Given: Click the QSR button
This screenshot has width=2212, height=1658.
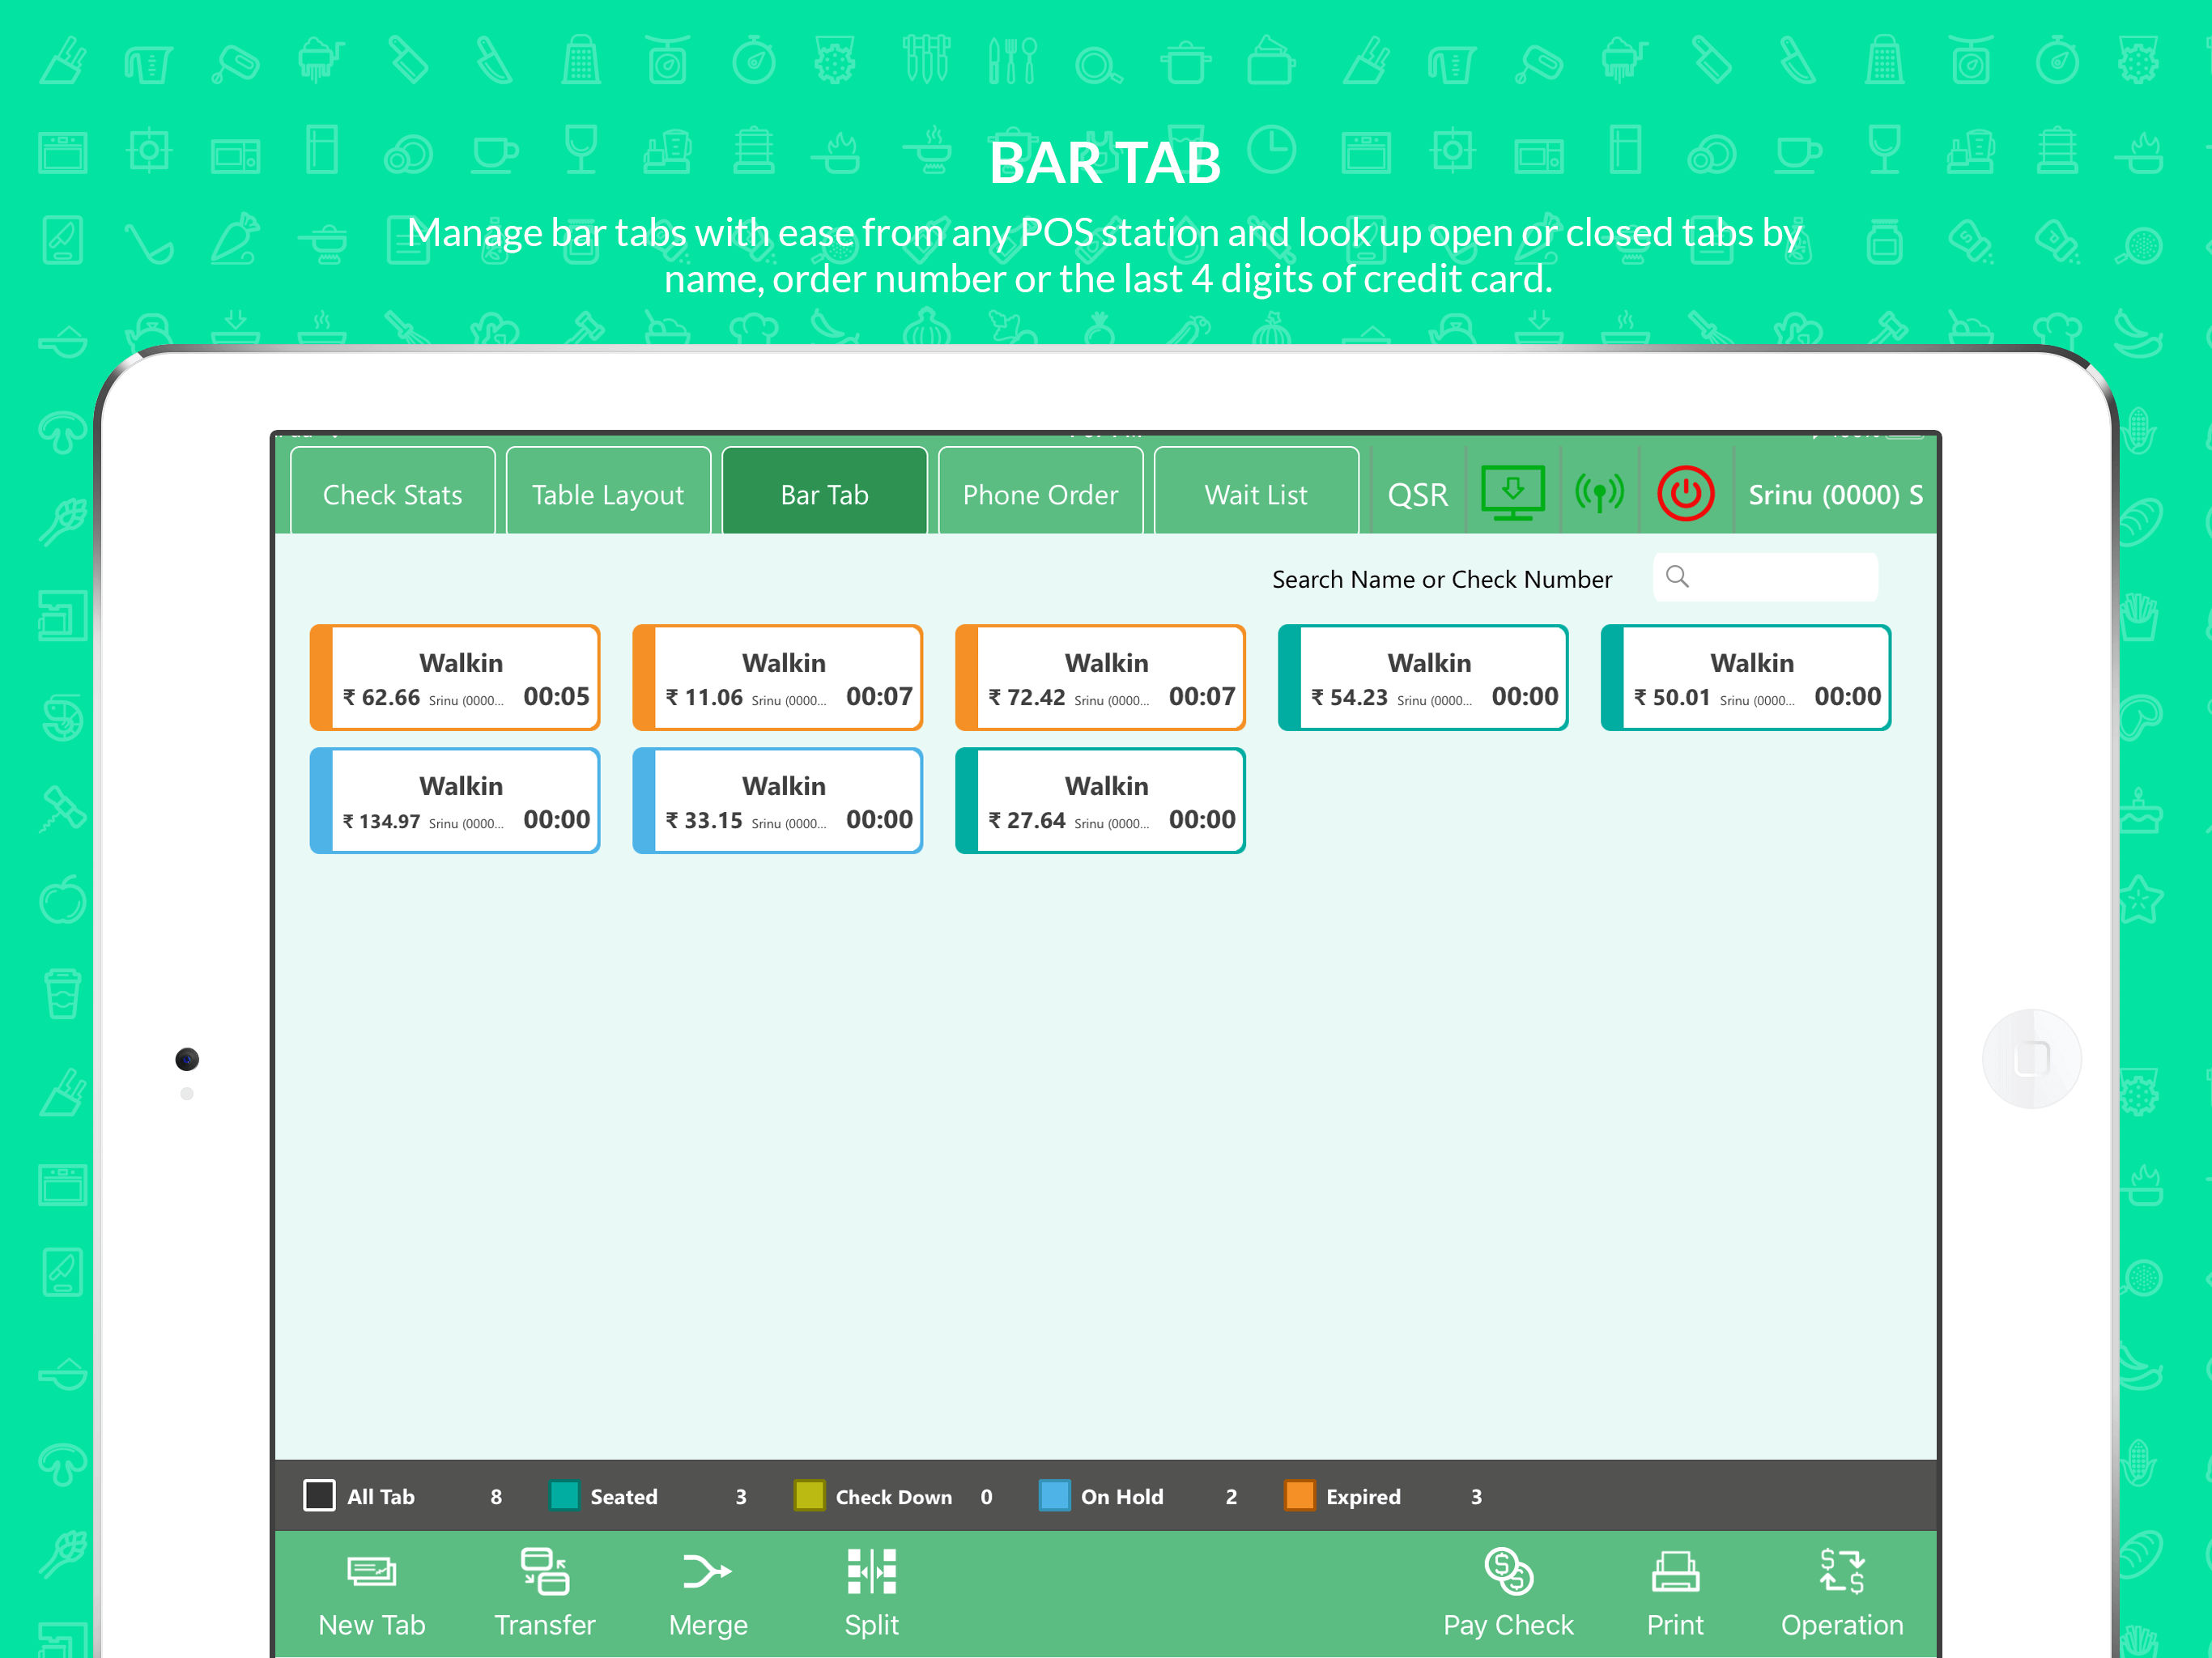Looking at the screenshot, I should (x=1417, y=494).
